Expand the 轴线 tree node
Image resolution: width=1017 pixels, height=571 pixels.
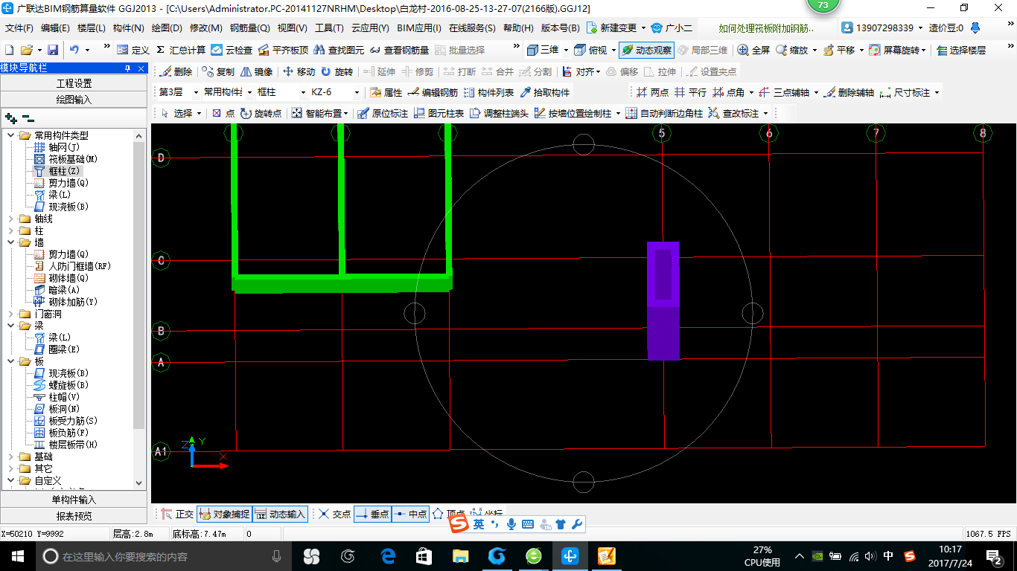[11, 219]
